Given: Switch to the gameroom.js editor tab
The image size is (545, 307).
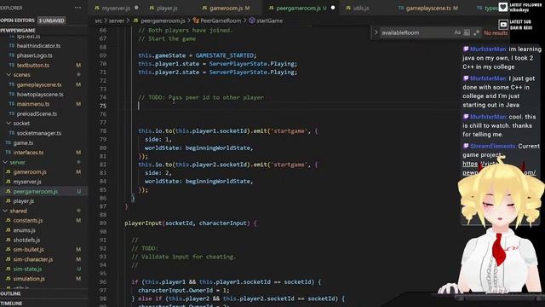Looking at the screenshot, I should [x=227, y=8].
